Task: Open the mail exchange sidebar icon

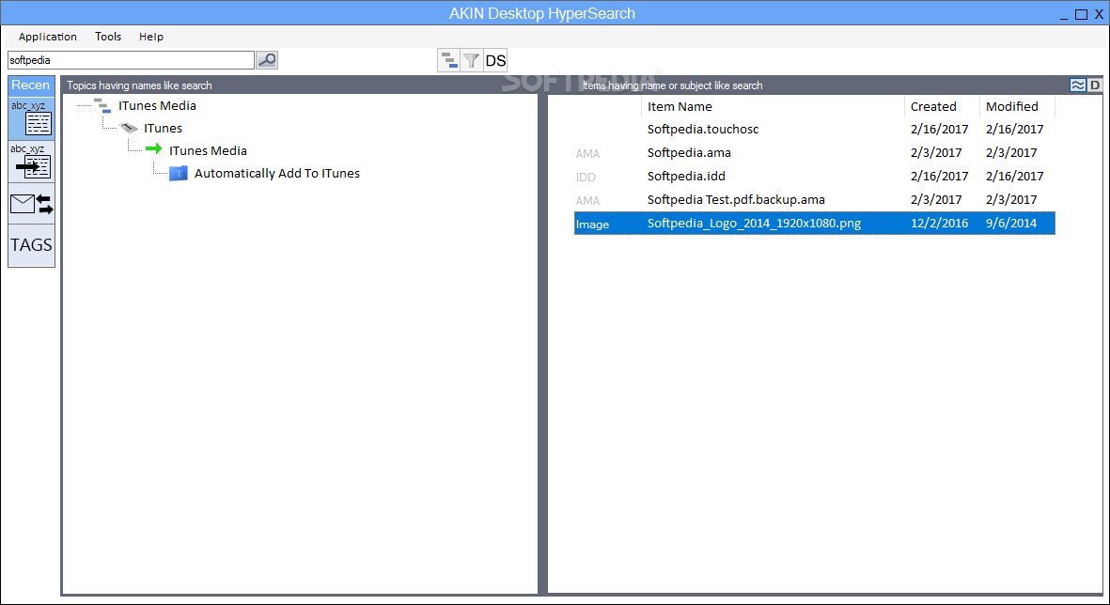Action: (x=31, y=204)
